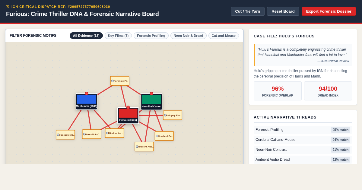
Task: Click the red pin on Furious card
Action: (x=128, y=107)
